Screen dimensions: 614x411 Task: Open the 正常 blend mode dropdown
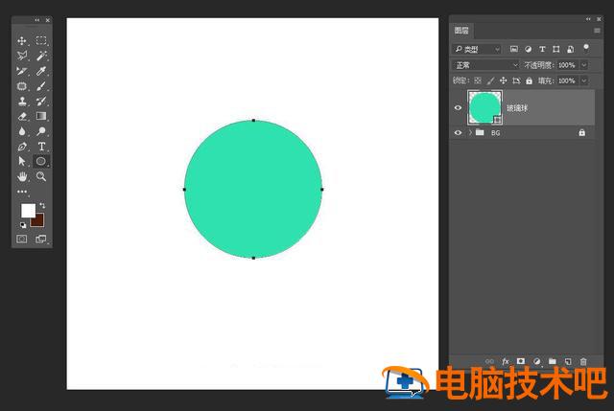pyautogui.click(x=486, y=65)
